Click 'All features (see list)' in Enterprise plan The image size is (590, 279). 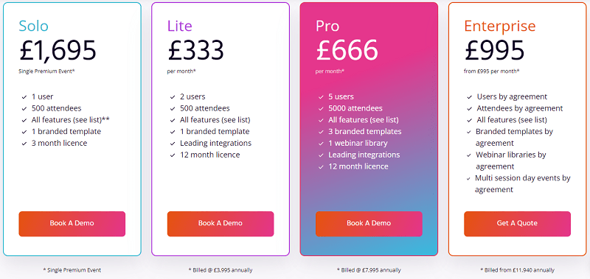click(x=512, y=120)
